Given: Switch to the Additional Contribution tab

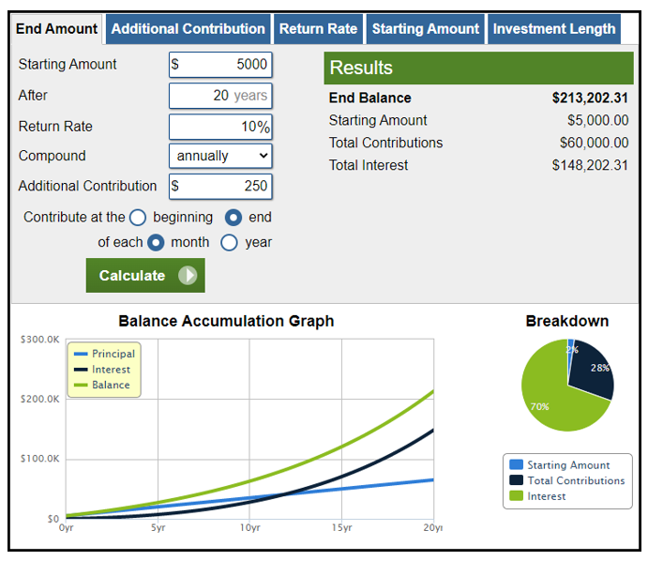Looking at the screenshot, I should 188,29.
